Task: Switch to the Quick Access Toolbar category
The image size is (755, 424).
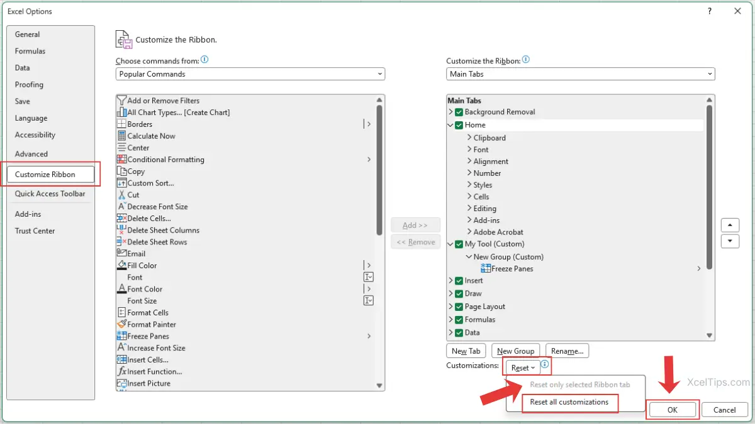Action: click(50, 194)
